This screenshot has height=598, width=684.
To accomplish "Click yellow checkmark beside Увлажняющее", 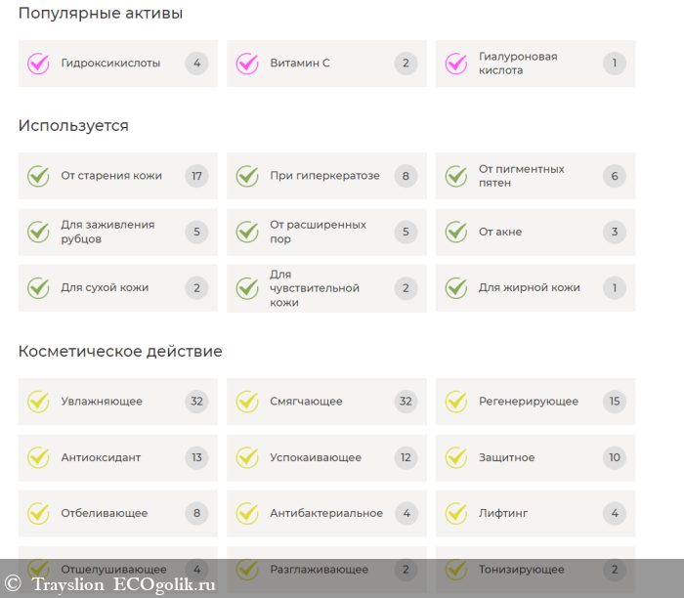I will tap(38, 402).
